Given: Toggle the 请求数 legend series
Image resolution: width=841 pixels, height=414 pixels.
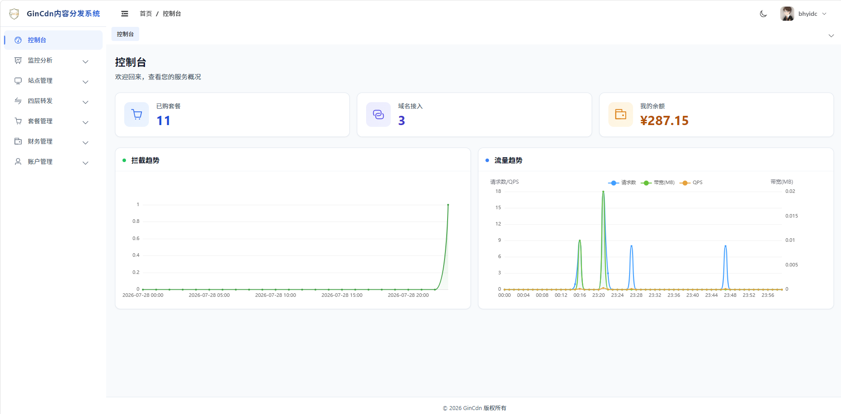Looking at the screenshot, I should click(x=622, y=182).
